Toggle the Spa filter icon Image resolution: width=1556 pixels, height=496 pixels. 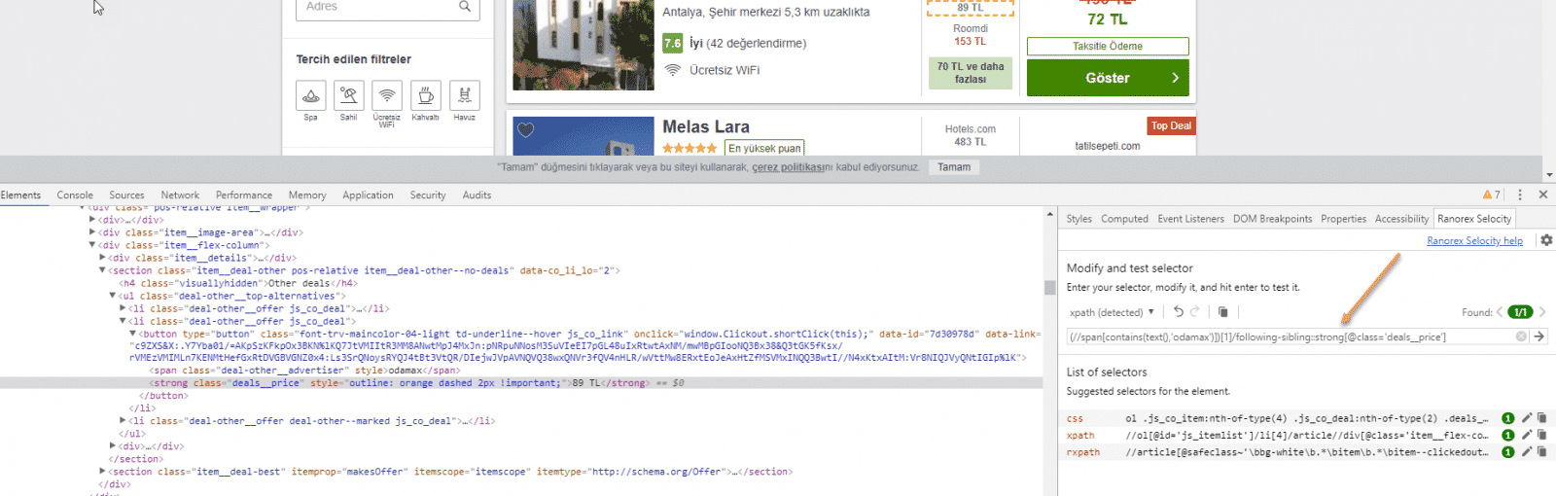310,95
